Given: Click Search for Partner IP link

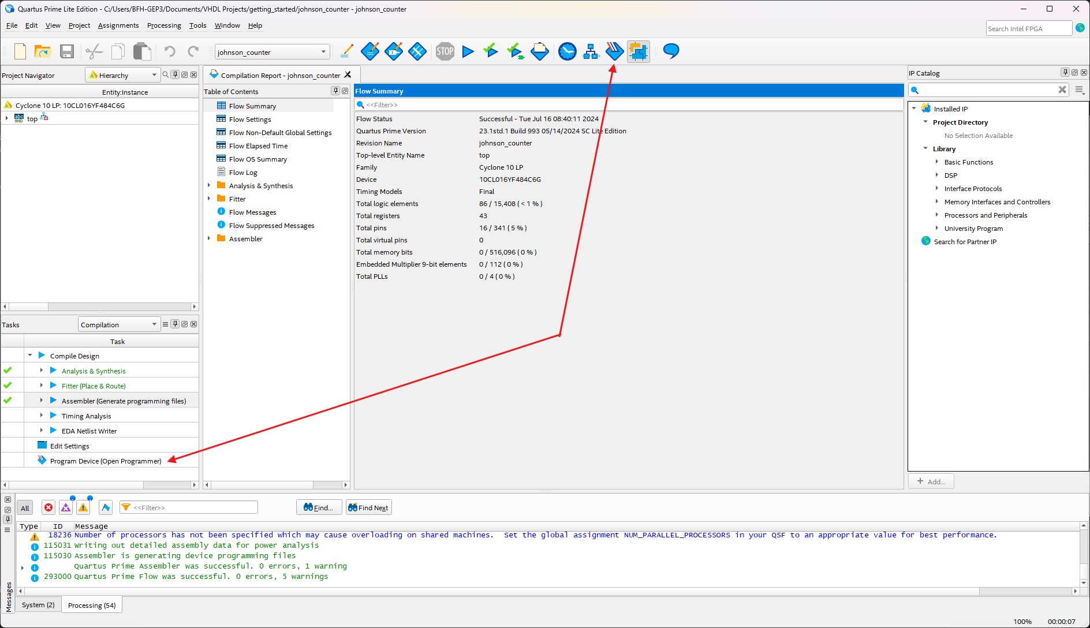Looking at the screenshot, I should [965, 242].
